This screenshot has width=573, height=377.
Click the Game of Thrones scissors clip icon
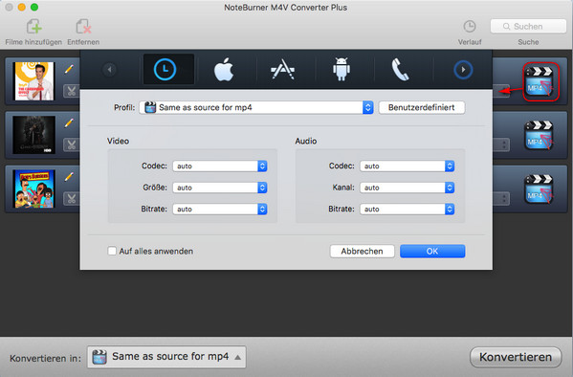71,144
